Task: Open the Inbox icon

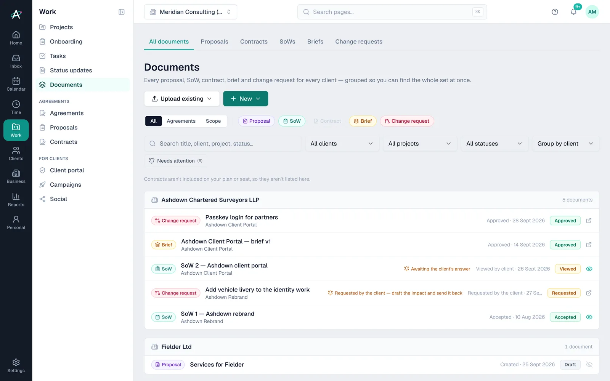Action: (16, 61)
